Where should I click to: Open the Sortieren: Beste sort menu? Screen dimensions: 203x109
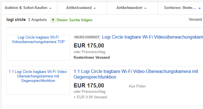[181, 8]
